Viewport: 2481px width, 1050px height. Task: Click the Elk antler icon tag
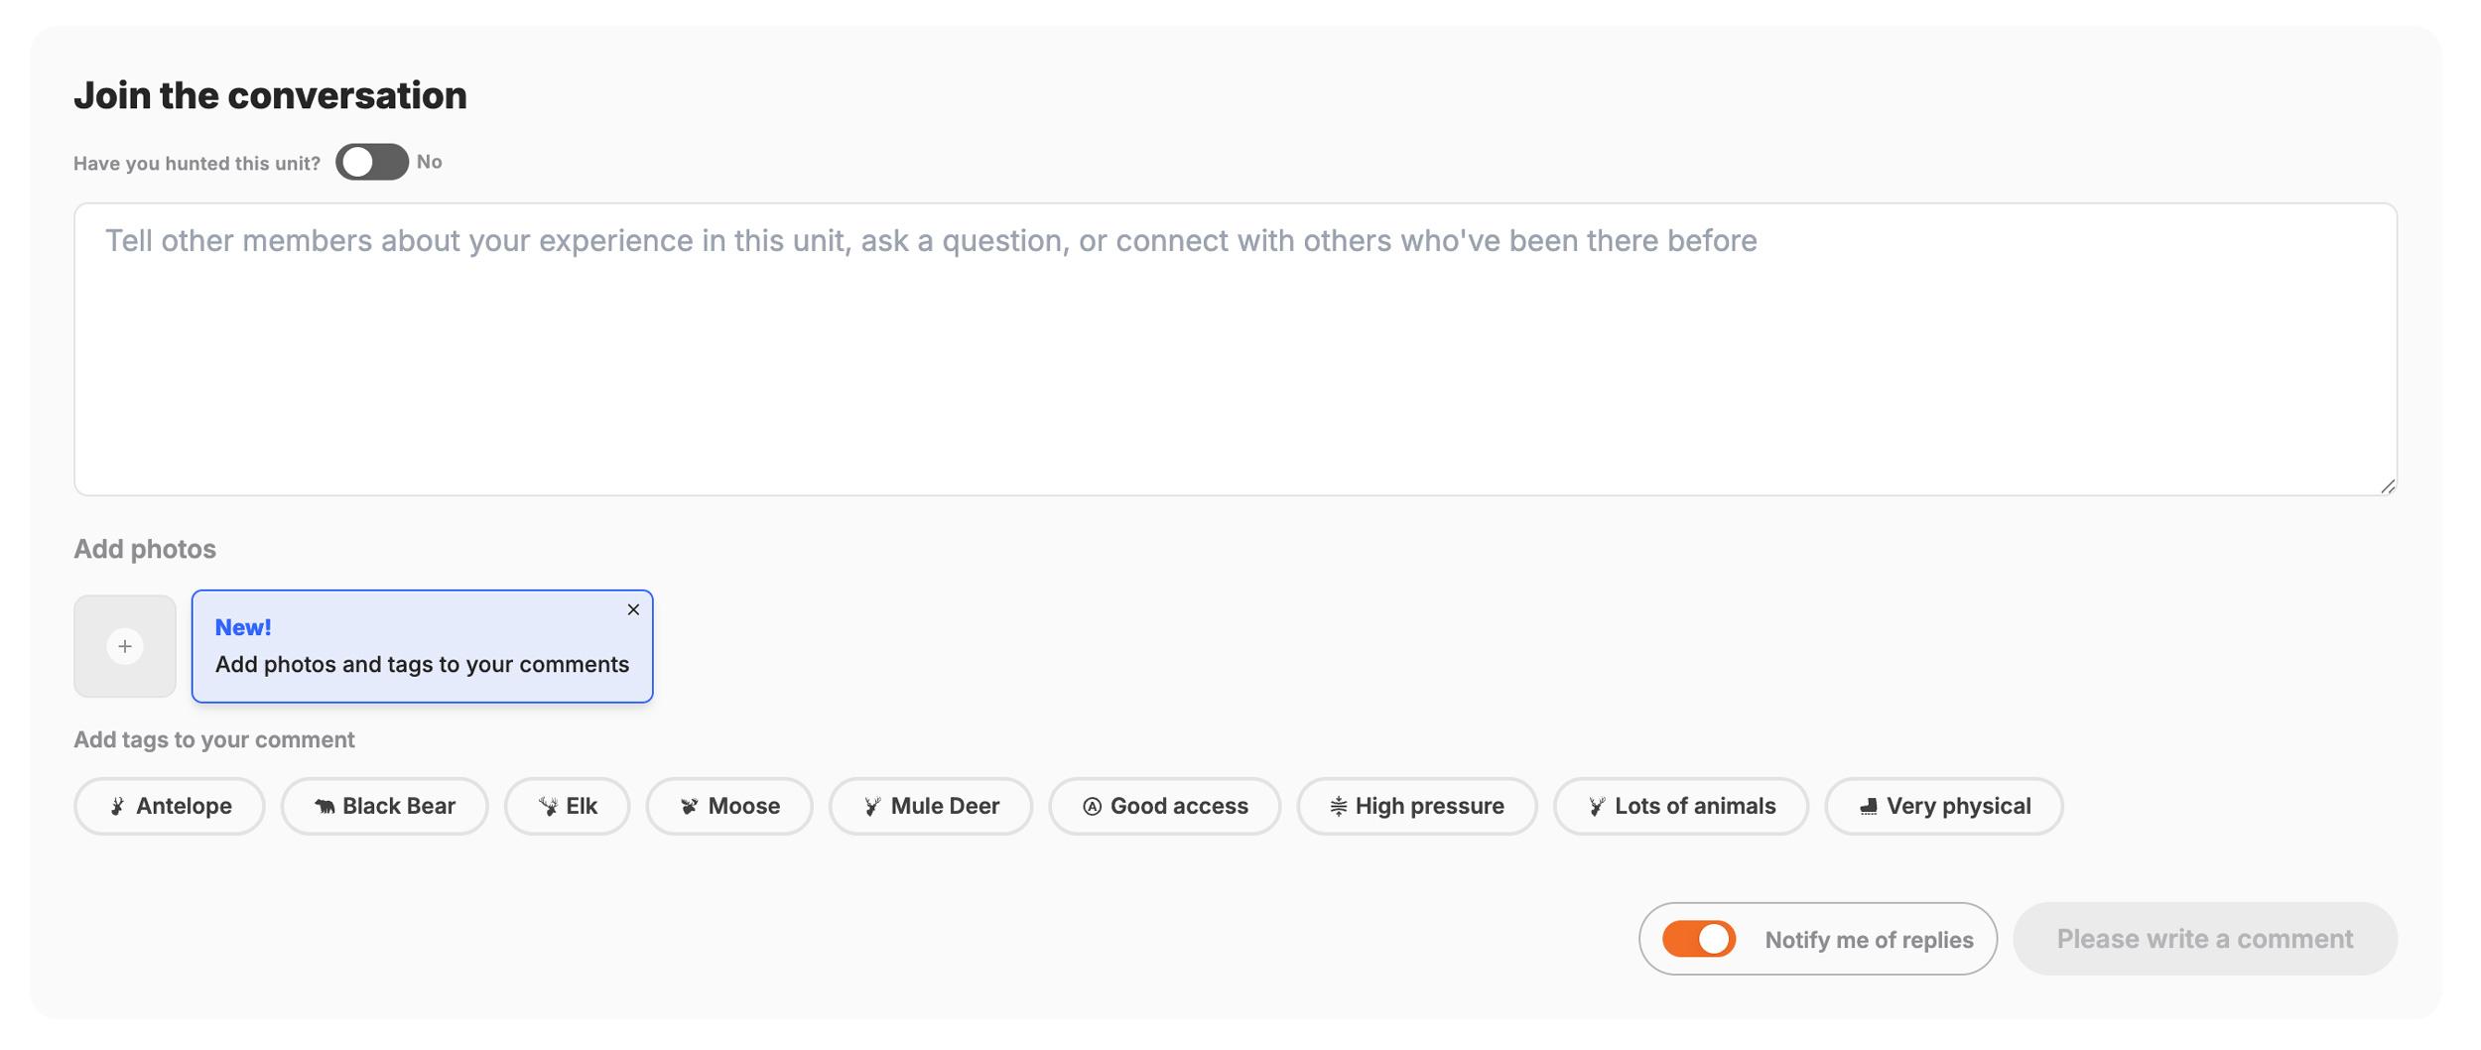(549, 806)
